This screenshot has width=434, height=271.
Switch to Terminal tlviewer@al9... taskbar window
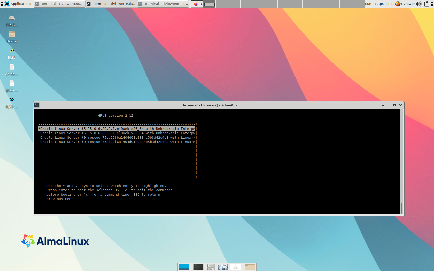[111, 4]
